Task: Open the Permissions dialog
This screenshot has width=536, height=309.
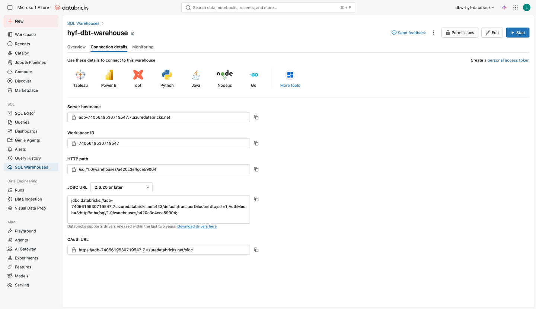Action: [x=460, y=33]
